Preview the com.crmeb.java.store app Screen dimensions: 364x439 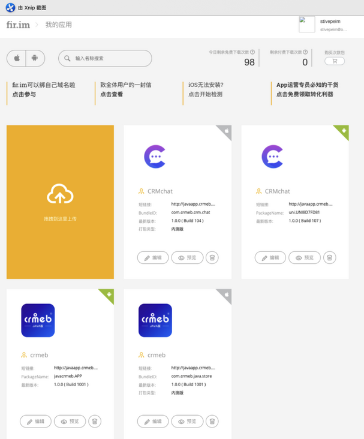tap(187, 422)
